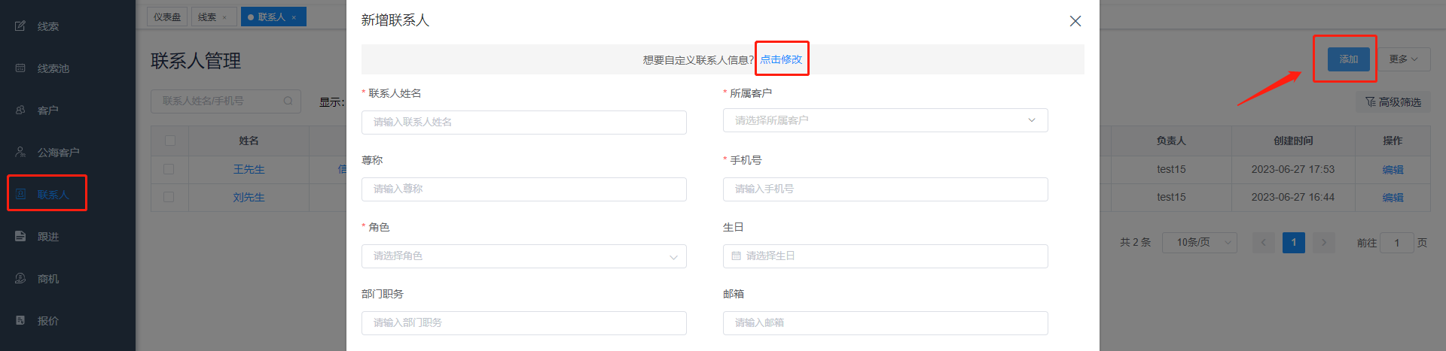1446x351 pixels.
Task: Open the 10条/页 page size dropdown
Action: [1199, 243]
